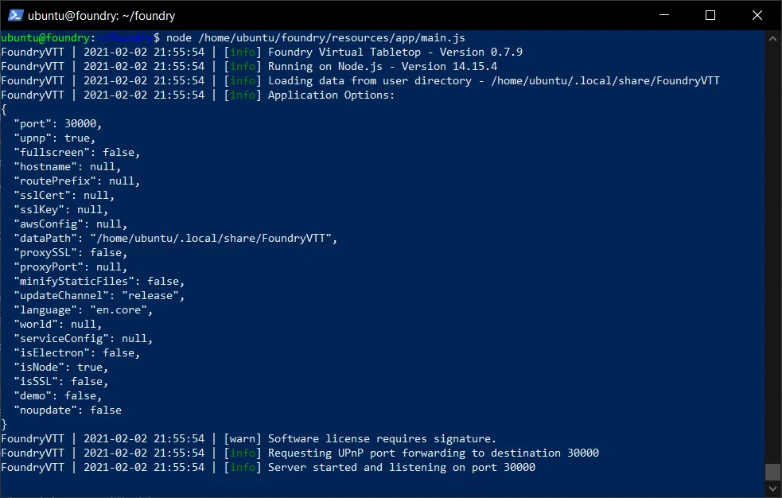Image resolution: width=782 pixels, height=498 pixels.
Task: Click the dataPath FoundryVTT value text
Action: click(x=215, y=238)
